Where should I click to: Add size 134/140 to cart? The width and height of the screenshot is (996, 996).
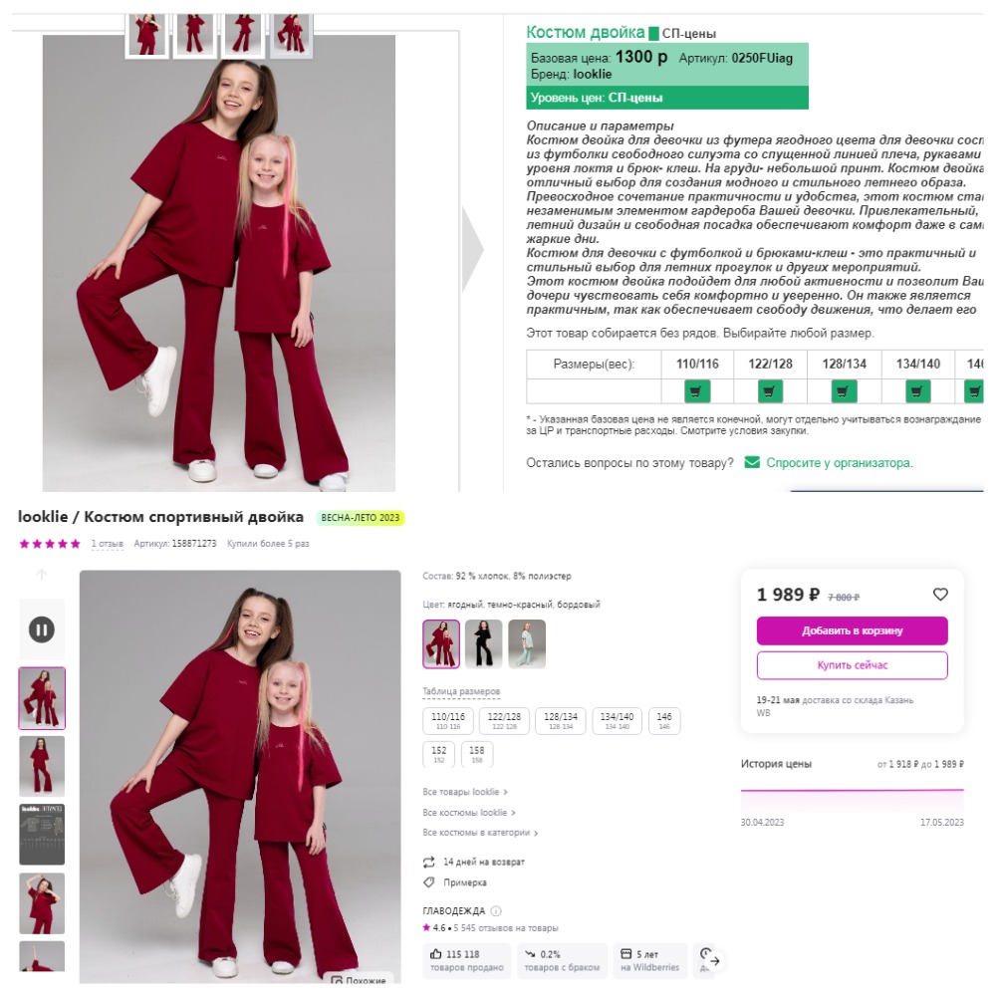[x=917, y=390]
